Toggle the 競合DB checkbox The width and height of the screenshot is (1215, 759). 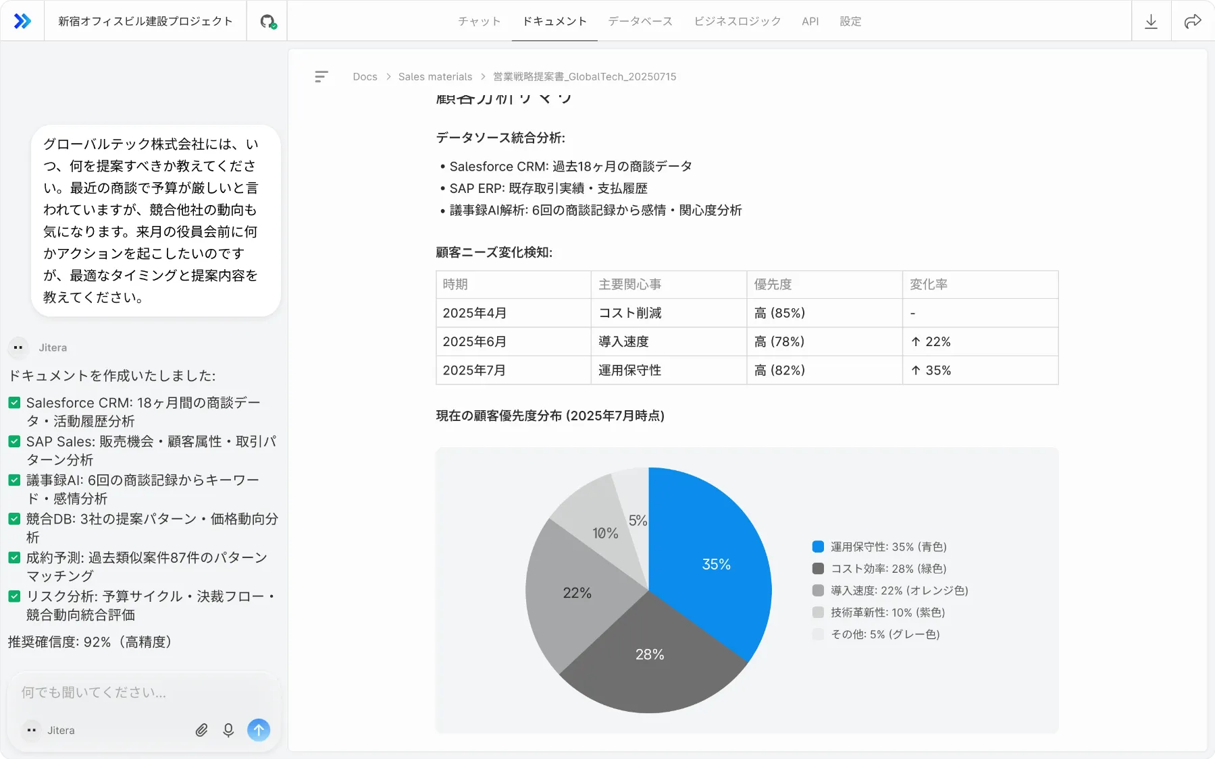pos(14,519)
